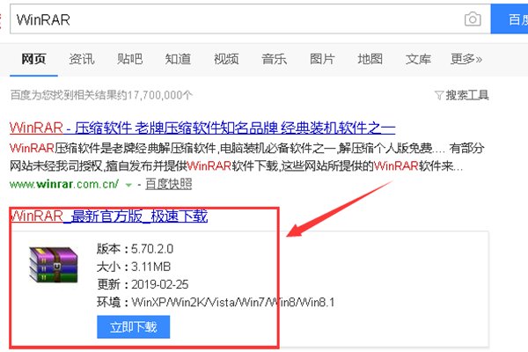Open the 音乐 tab
This screenshot has height=352, width=528.
coord(274,59)
